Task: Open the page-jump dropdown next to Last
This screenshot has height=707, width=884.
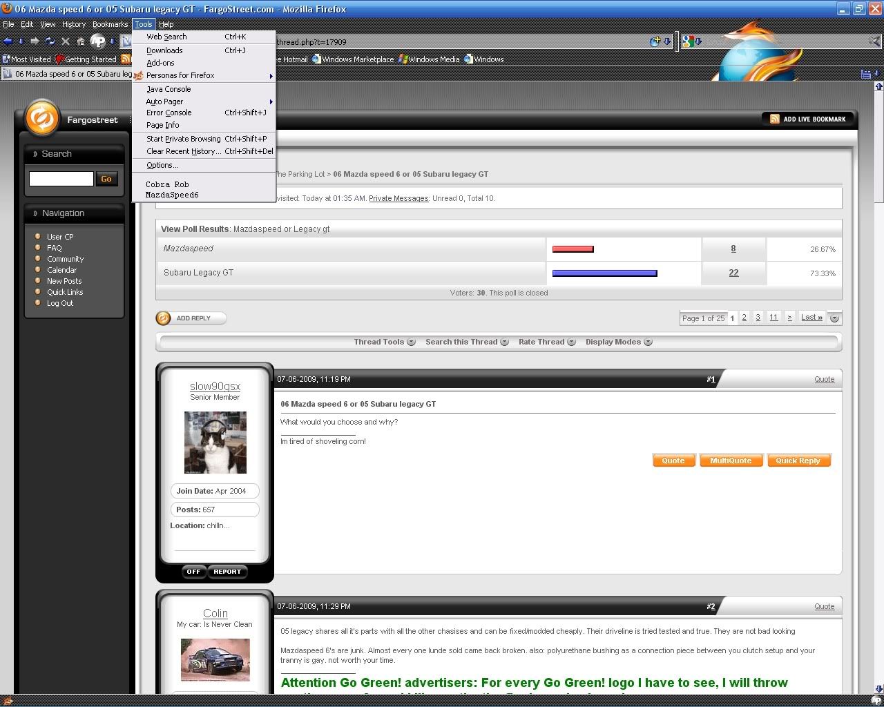Action: pos(834,318)
